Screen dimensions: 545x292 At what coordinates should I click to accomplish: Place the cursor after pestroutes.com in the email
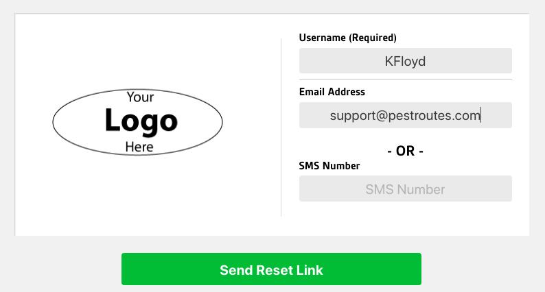[x=480, y=115]
